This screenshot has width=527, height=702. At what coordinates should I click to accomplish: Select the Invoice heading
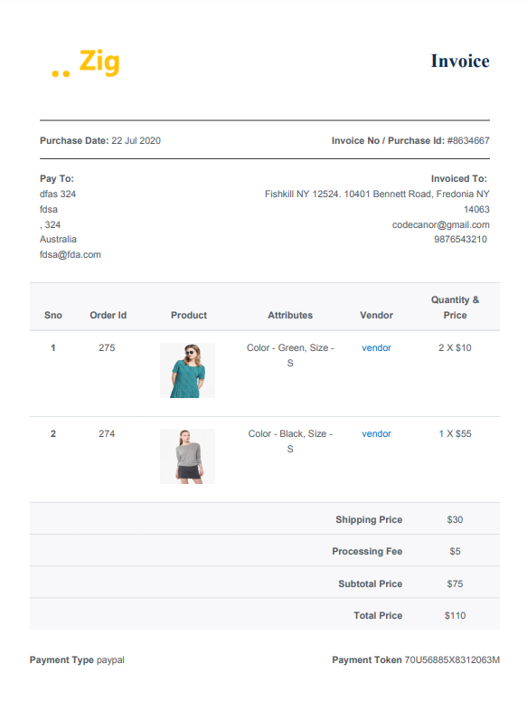point(460,61)
